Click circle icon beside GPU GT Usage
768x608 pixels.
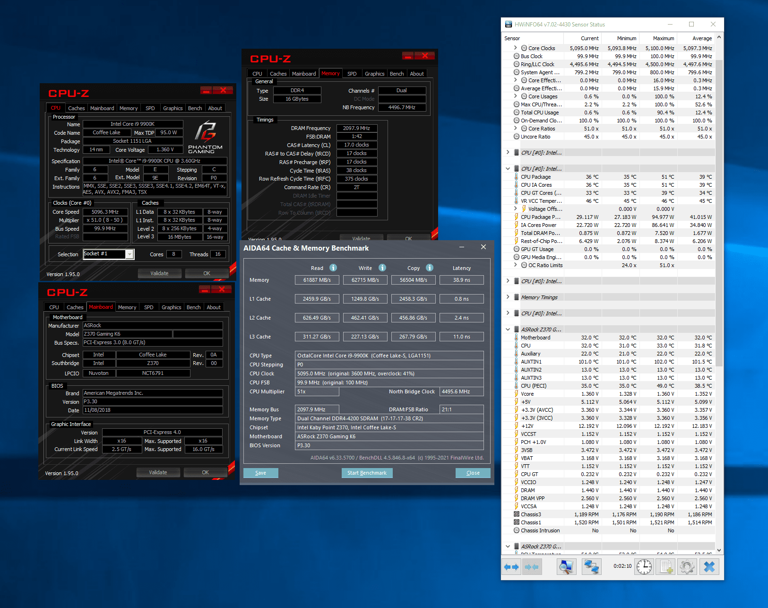click(x=517, y=249)
